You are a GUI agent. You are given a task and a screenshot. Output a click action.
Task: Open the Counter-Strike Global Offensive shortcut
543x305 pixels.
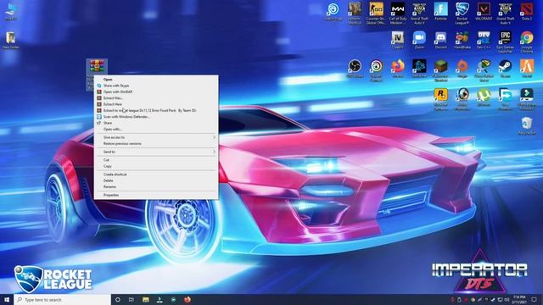[x=376, y=14]
